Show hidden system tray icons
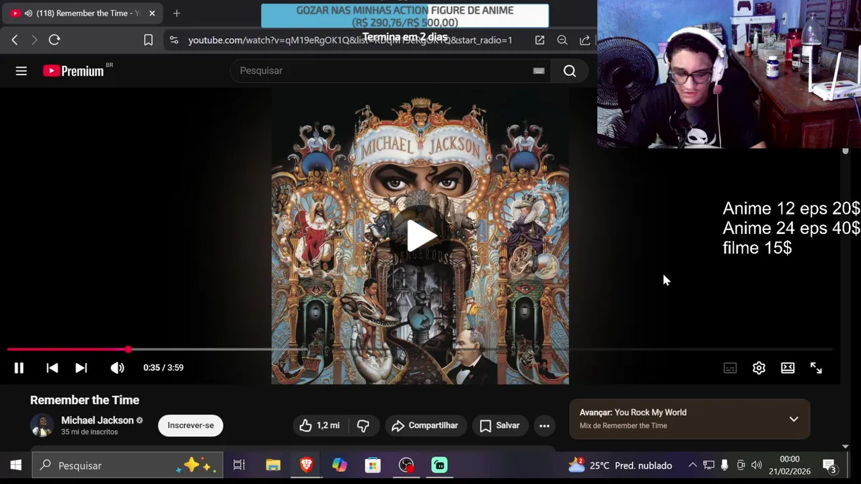The width and height of the screenshot is (861, 484). pos(692,465)
